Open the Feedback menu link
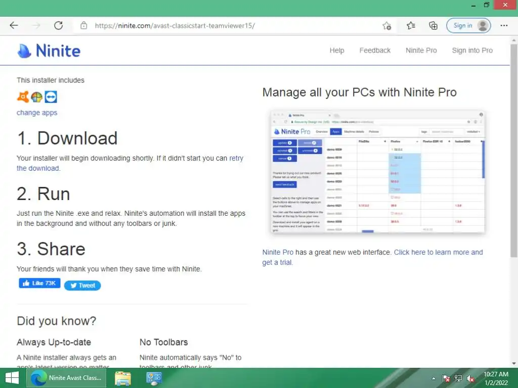 pyautogui.click(x=375, y=51)
